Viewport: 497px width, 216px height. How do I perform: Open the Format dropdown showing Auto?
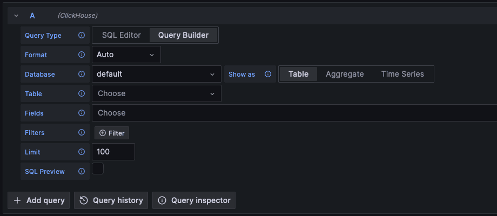coord(126,55)
